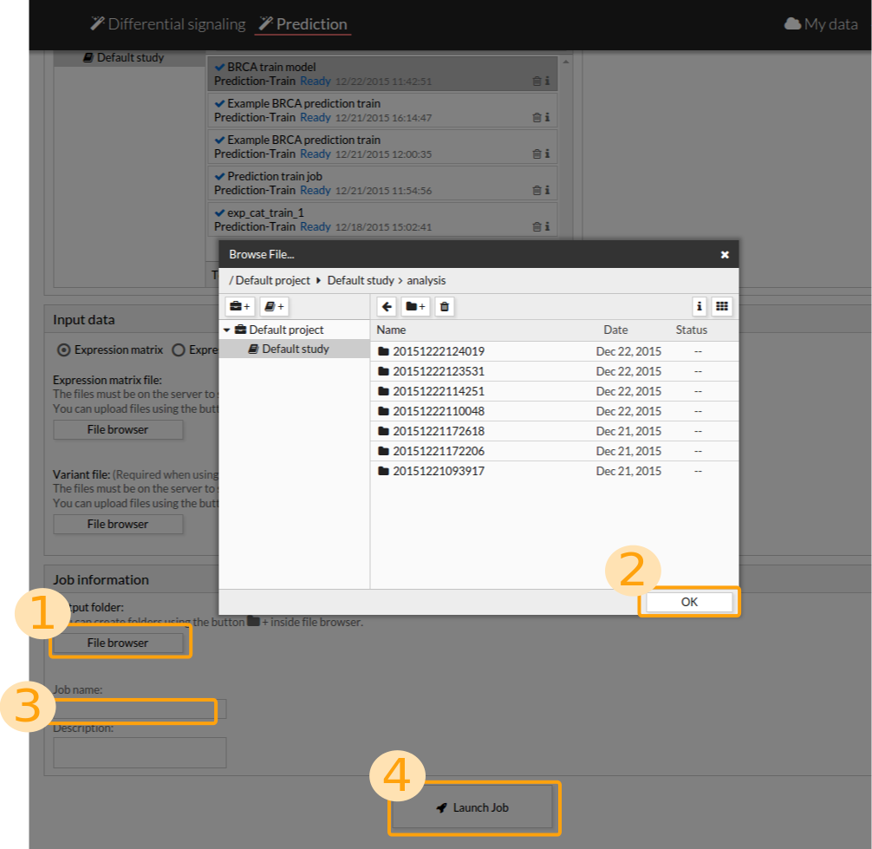Click OK in Browse File dialog
The width and height of the screenshot is (872, 849).
[x=689, y=602]
